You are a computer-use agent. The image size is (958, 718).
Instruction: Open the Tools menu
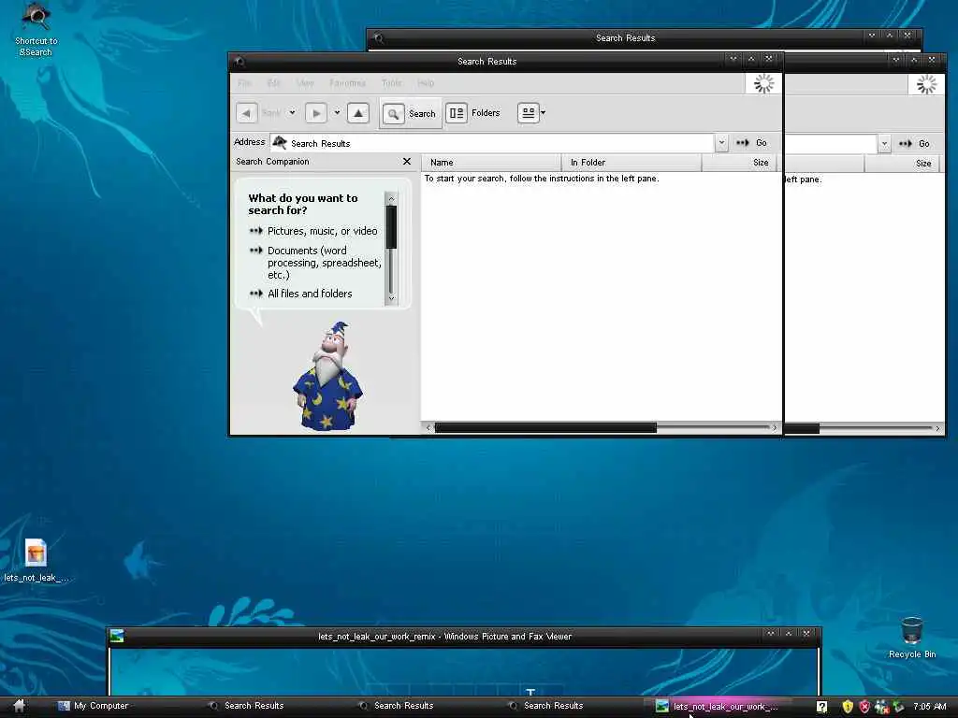click(392, 83)
